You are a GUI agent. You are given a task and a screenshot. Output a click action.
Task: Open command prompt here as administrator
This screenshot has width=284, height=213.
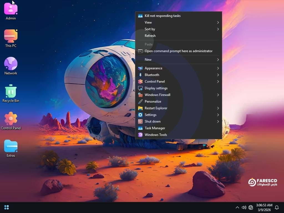point(178,51)
